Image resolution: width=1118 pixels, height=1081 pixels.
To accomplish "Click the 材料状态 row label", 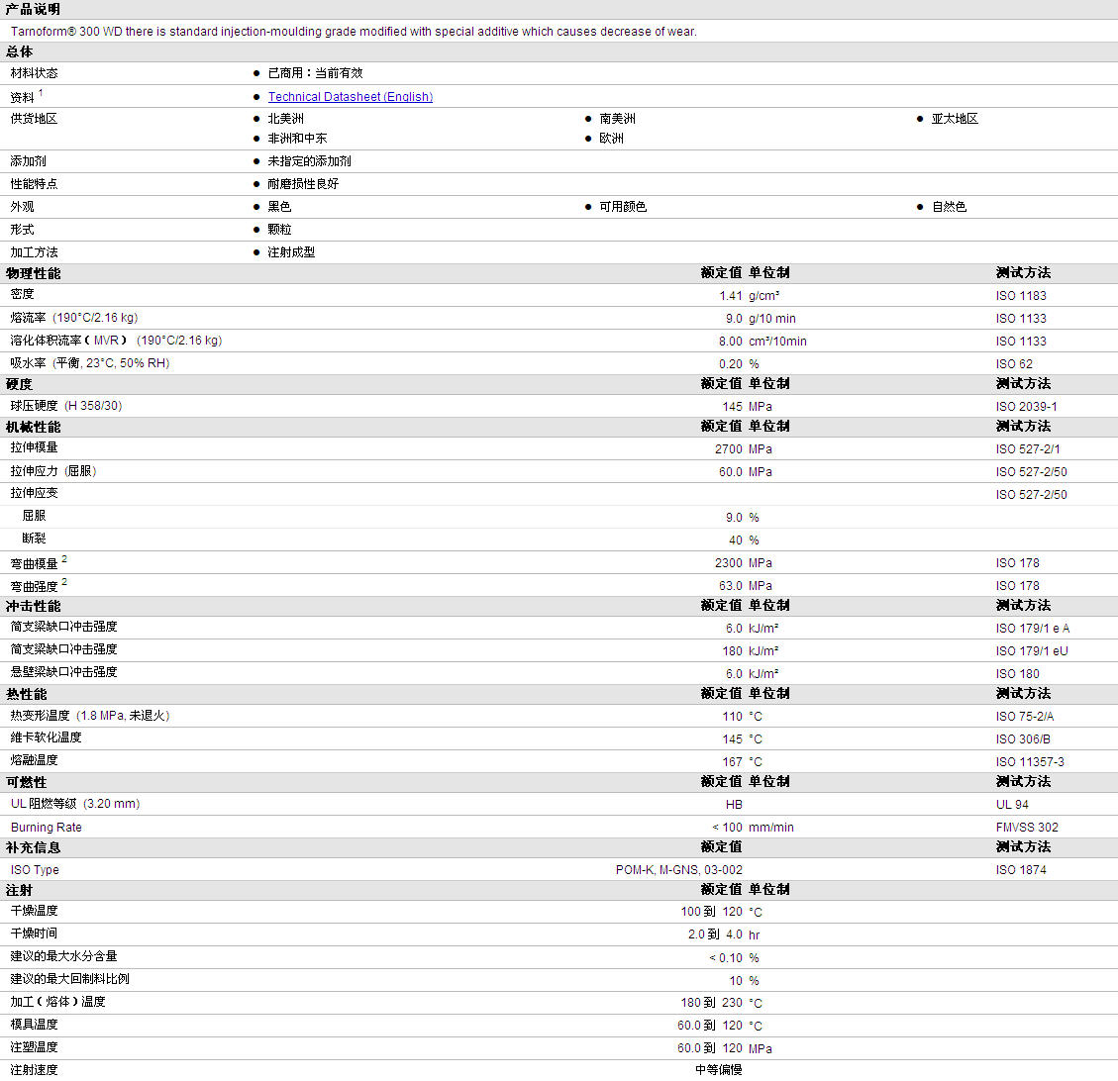I will [35, 72].
